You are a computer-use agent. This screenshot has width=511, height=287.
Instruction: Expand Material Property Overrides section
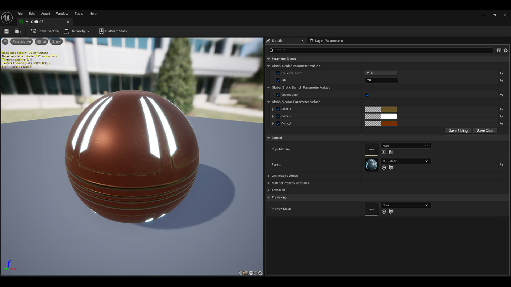pyautogui.click(x=269, y=183)
